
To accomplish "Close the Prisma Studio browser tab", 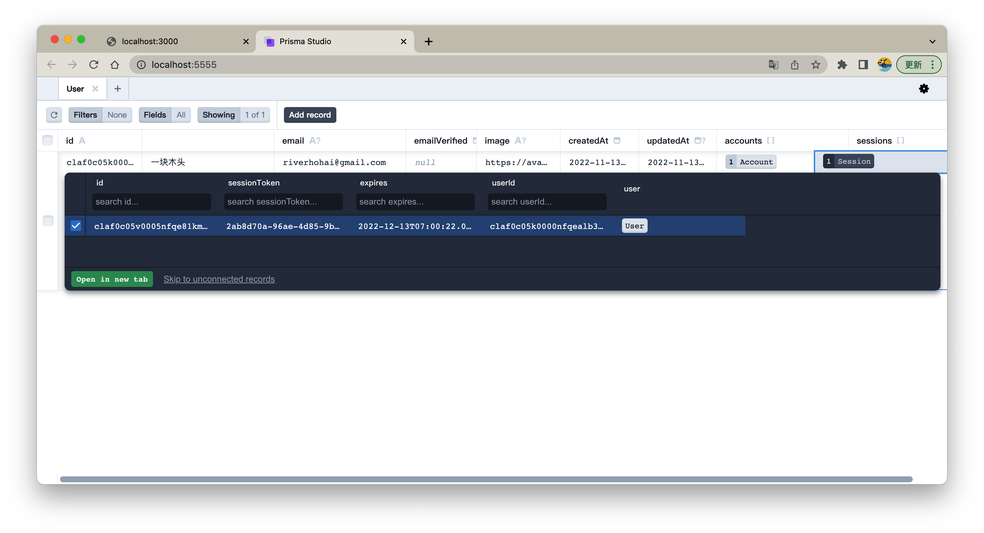I will click(x=403, y=41).
